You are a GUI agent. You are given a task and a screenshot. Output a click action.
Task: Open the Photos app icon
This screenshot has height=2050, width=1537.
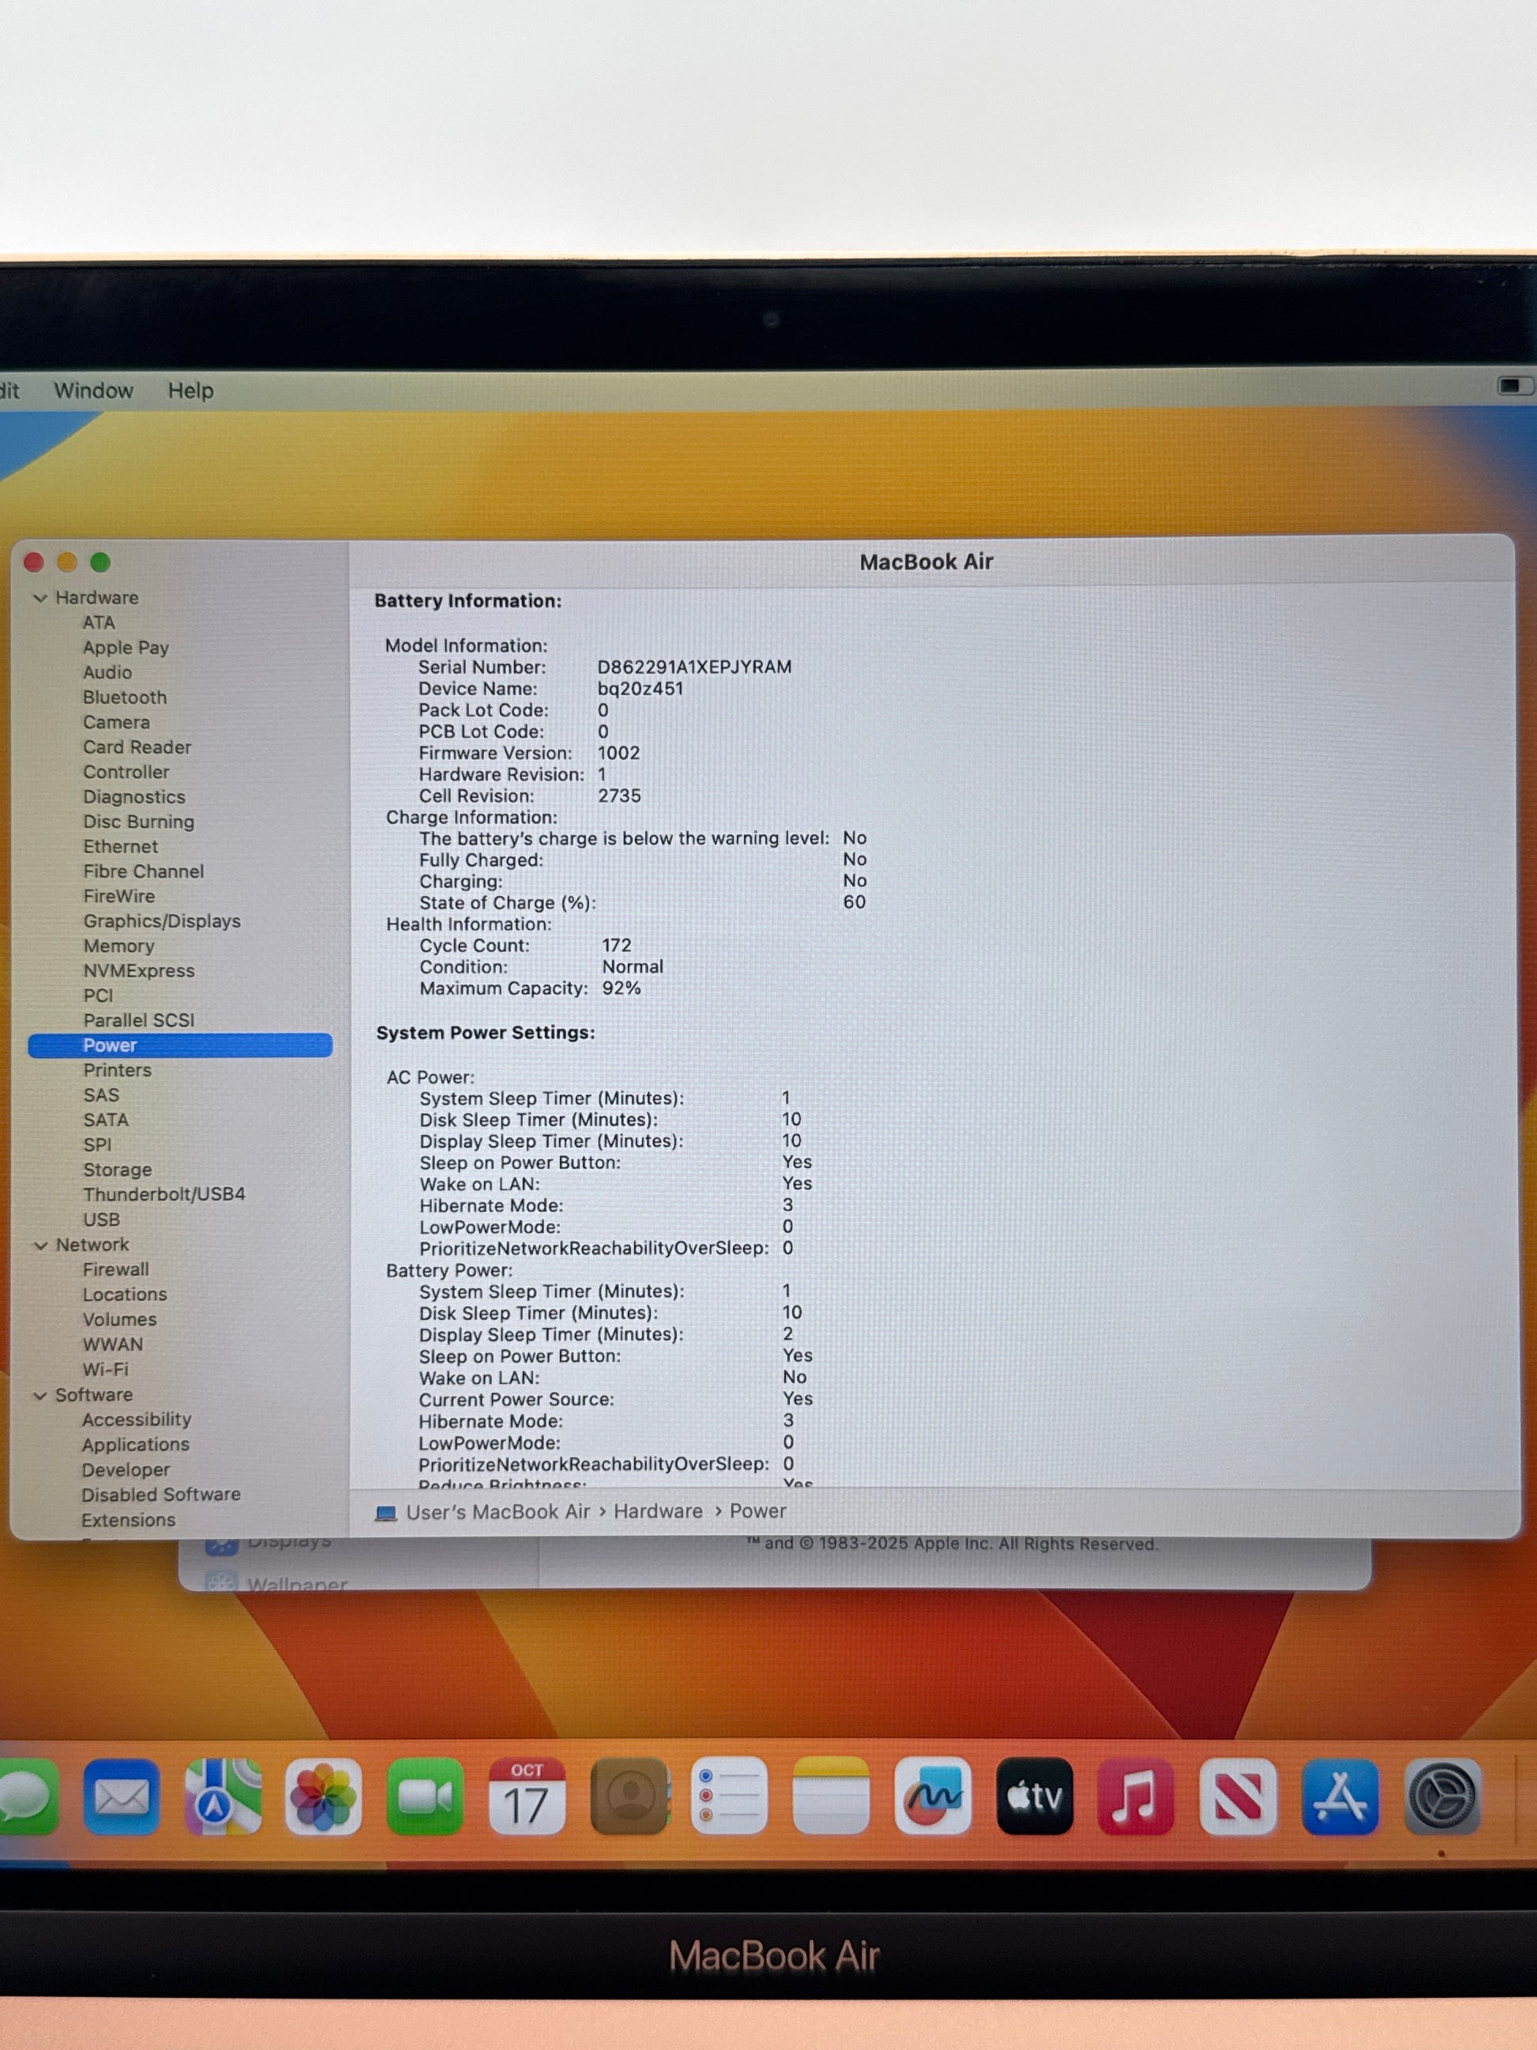pos(323,1797)
